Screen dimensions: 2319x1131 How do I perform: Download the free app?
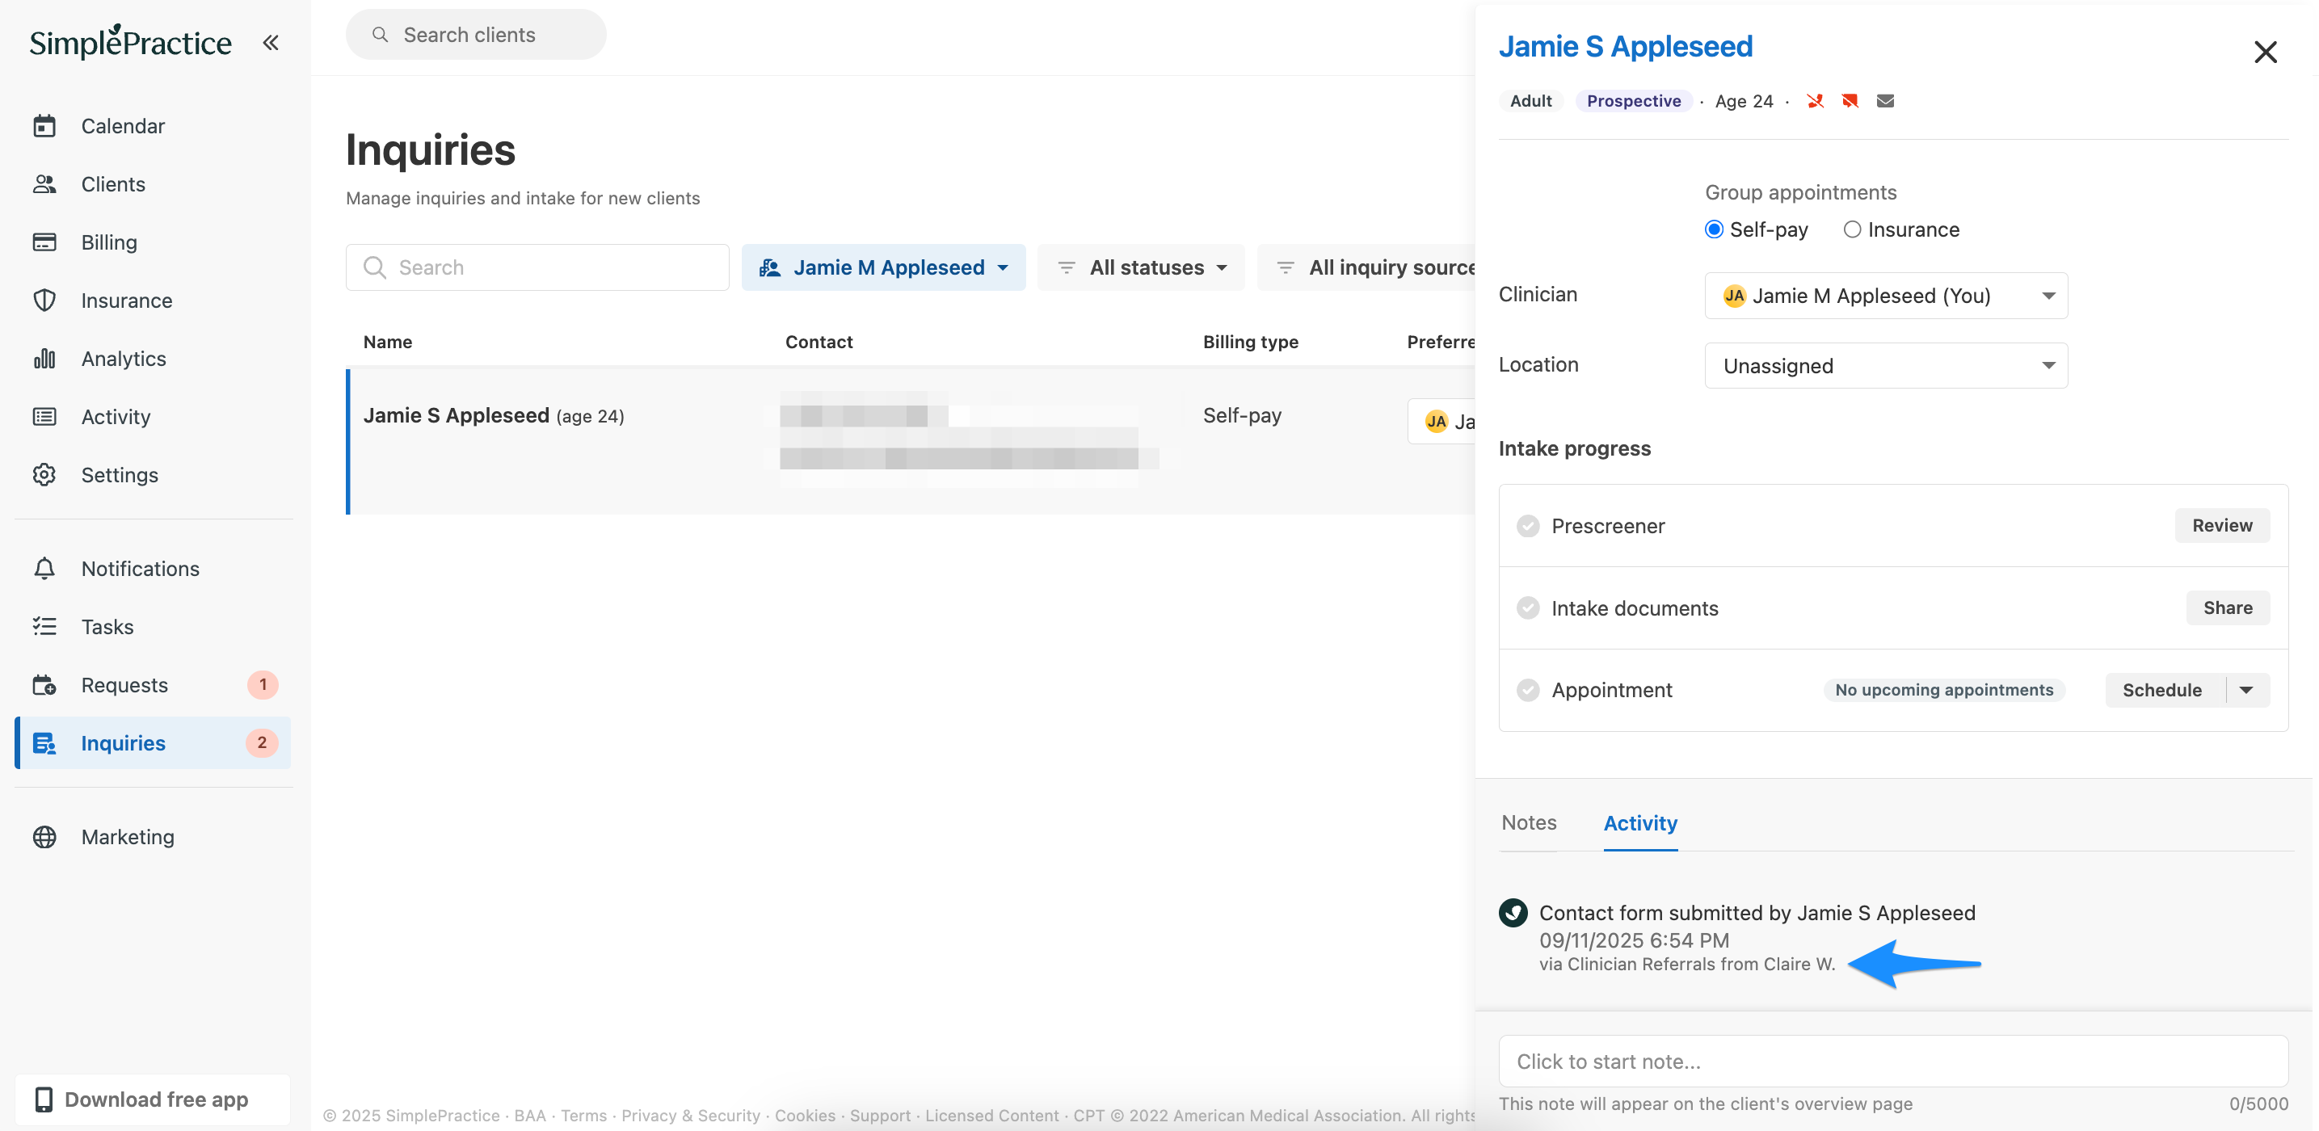[x=153, y=1099]
